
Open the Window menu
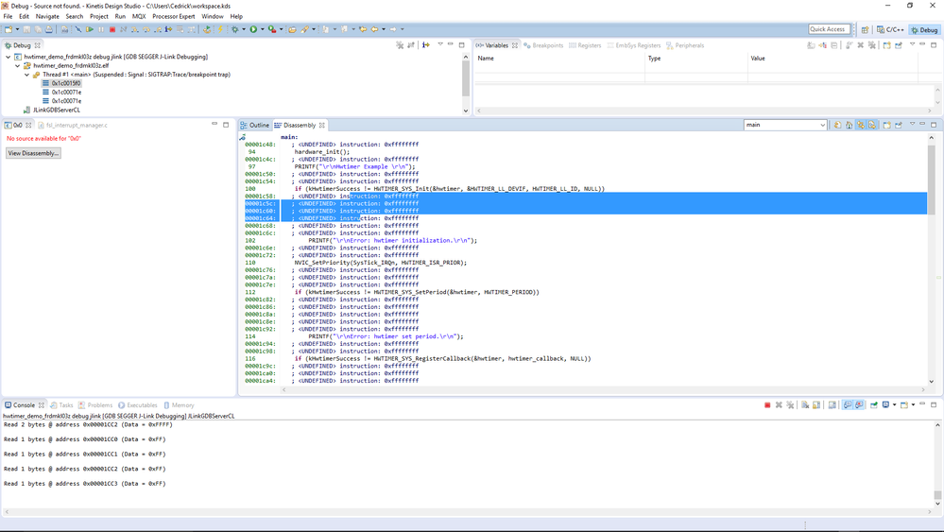click(212, 16)
